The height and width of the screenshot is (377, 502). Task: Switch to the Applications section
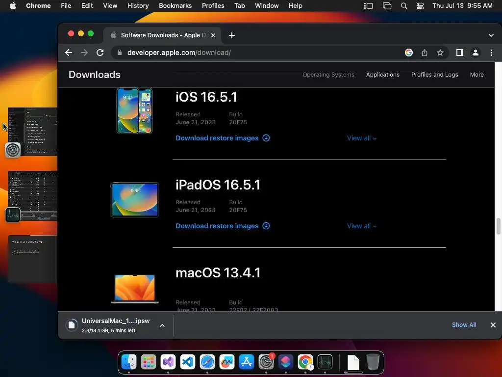(x=382, y=75)
